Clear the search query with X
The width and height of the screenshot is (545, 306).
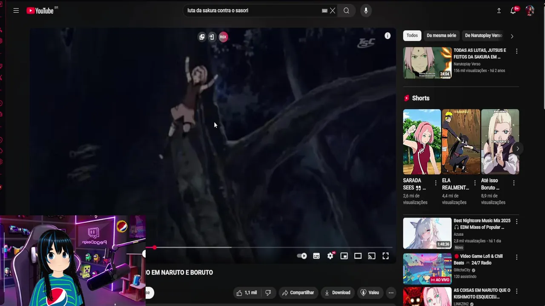[333, 11]
